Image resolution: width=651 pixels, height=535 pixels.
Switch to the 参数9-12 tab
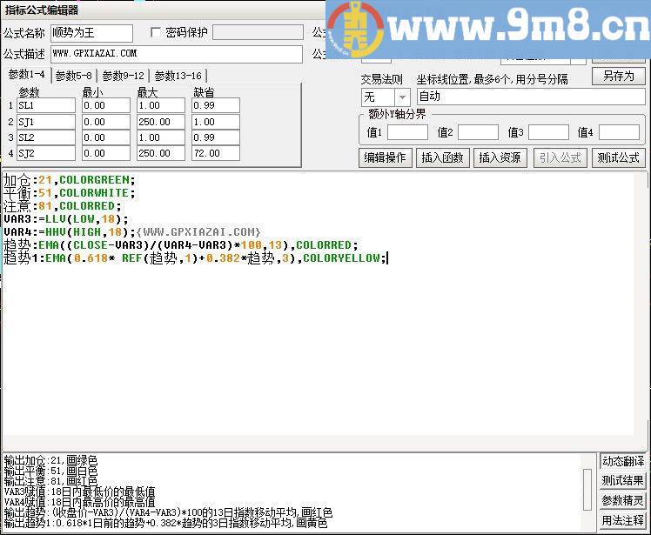point(123,76)
